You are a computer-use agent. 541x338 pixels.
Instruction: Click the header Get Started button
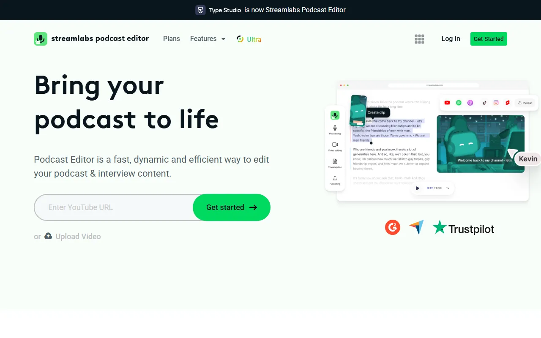click(x=489, y=39)
